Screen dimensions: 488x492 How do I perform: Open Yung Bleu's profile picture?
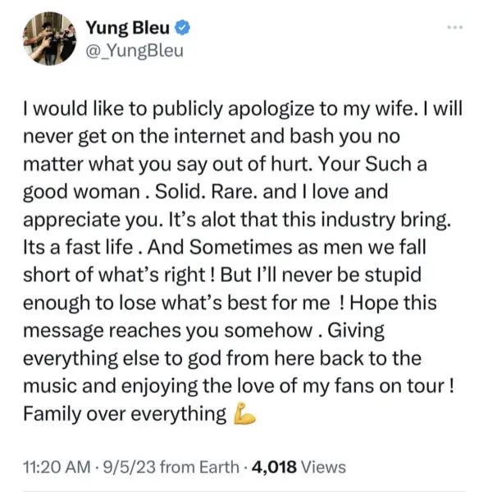coord(49,39)
